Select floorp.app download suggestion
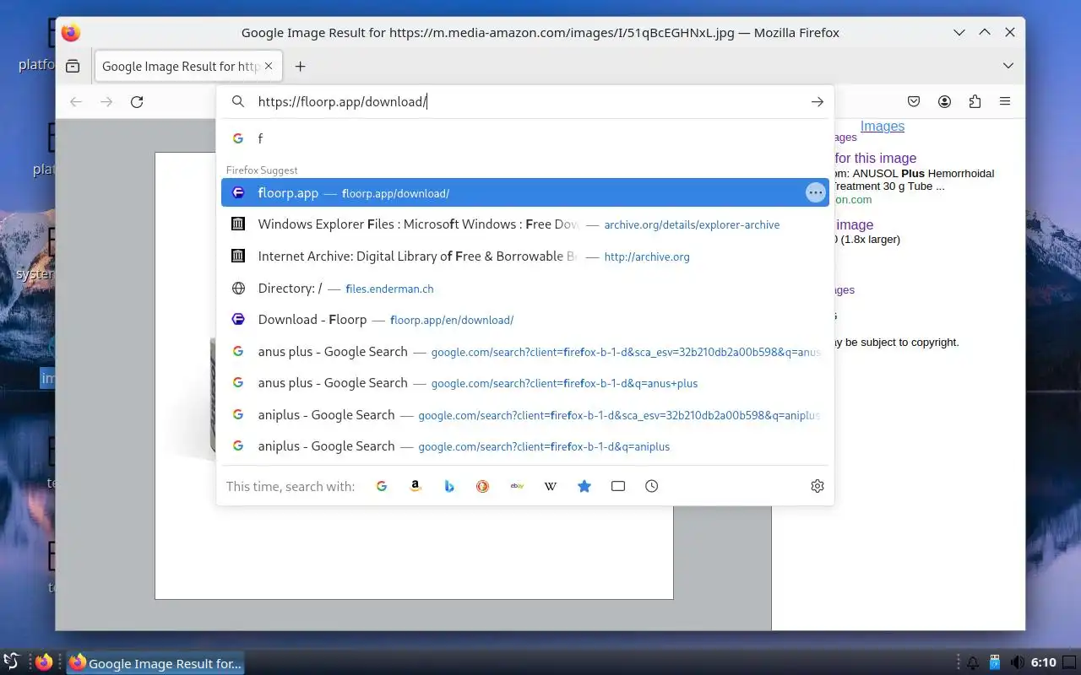This screenshot has width=1081, height=675. [x=525, y=192]
